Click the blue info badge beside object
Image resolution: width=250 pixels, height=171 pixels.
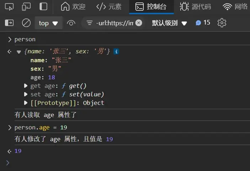pos(116,52)
